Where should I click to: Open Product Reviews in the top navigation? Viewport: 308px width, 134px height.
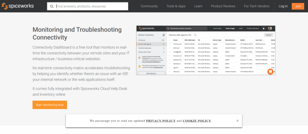click(223, 6)
